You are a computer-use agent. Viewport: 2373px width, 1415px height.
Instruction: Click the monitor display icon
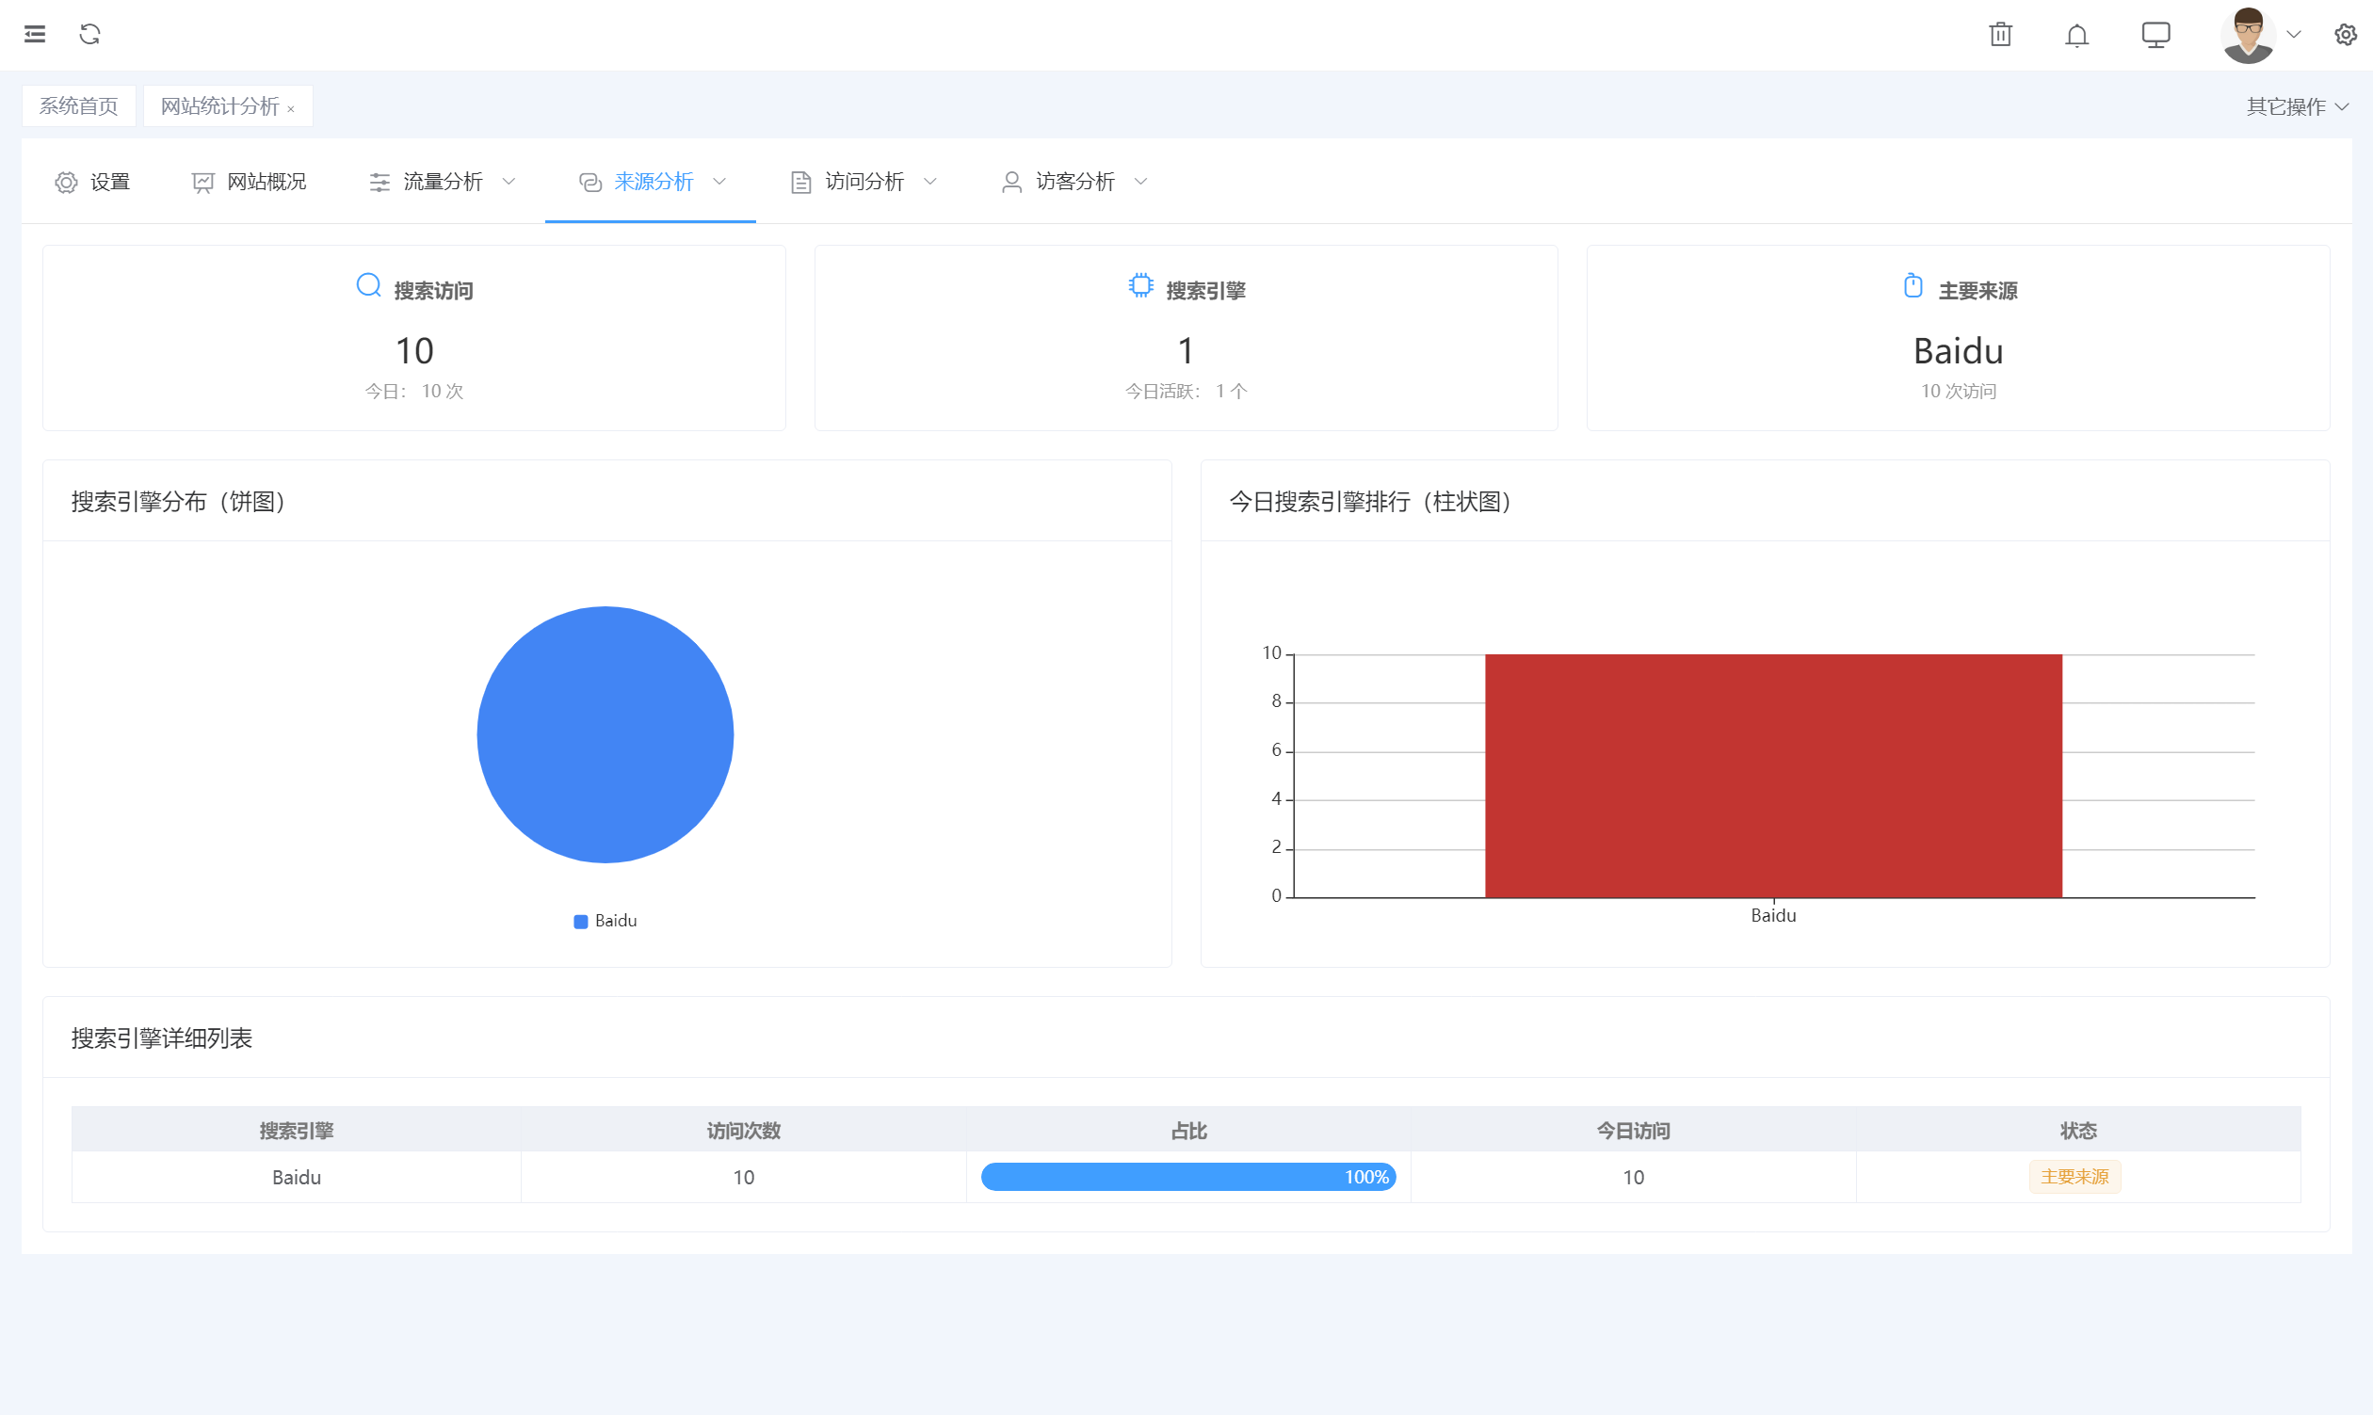[2155, 34]
